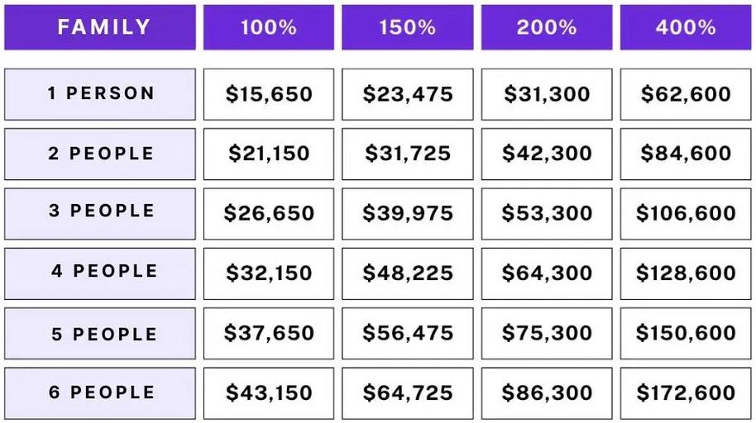This screenshot has width=756, height=423.
Task: Choose the 5 PEOPLE row label
Action: (100, 334)
